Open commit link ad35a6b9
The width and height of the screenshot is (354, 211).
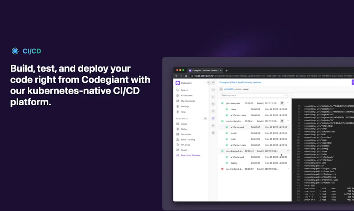pos(229,89)
